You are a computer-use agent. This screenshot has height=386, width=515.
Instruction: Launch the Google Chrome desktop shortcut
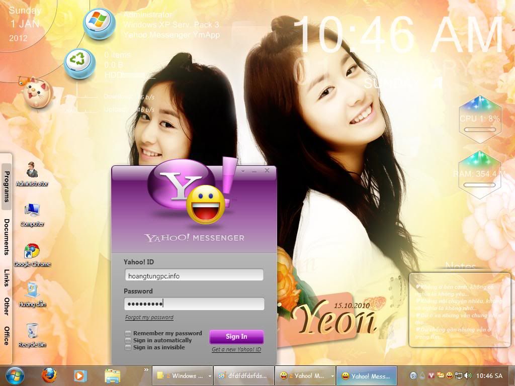click(x=32, y=255)
